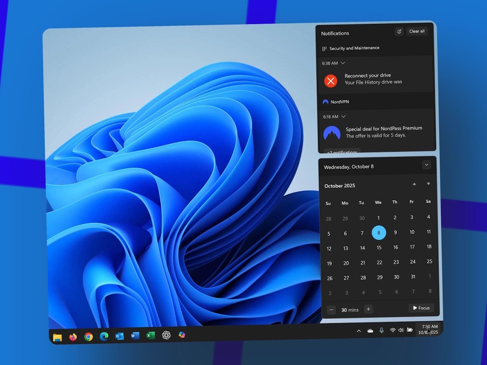Collapse the 6:18 AM NordVPN notification group
The height and width of the screenshot is (365, 487).
(x=344, y=116)
